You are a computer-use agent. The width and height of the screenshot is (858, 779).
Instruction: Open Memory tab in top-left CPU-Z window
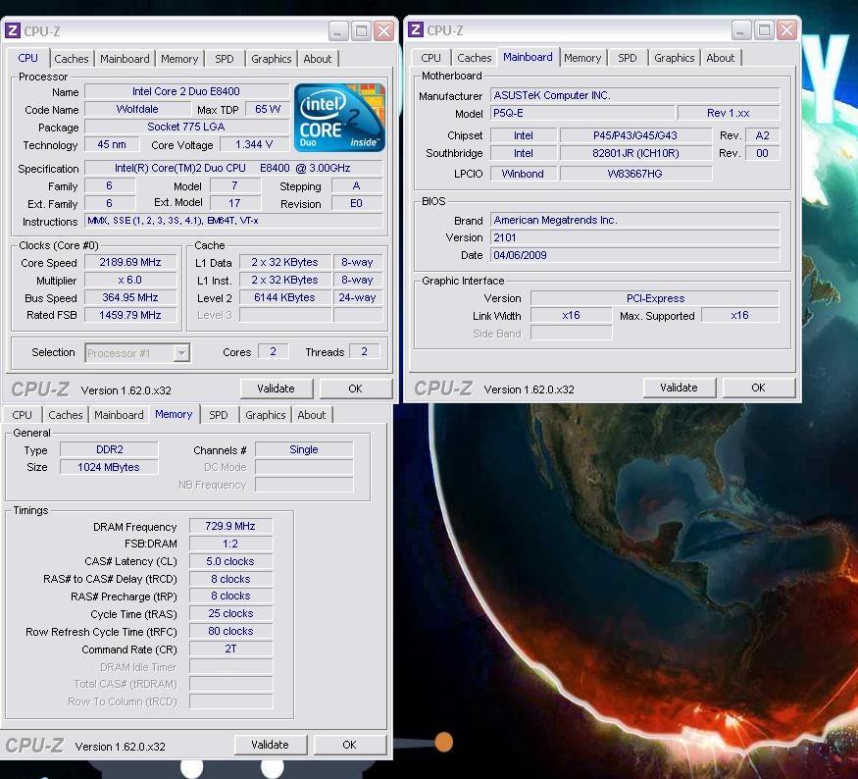coord(179,59)
